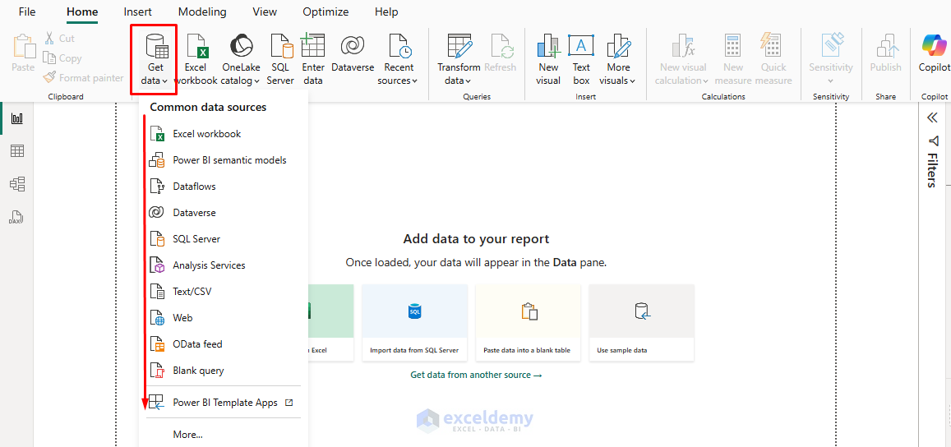
Task: Click Paste data into a blank table card
Action: pos(529,323)
